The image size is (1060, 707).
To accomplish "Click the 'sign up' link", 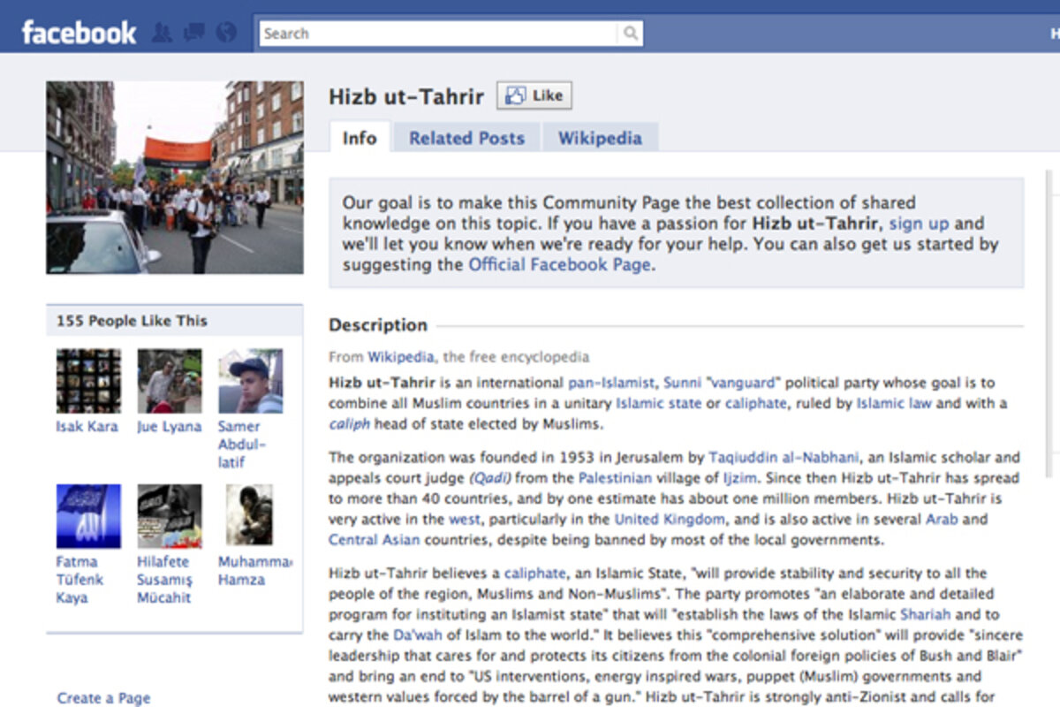I will click(x=920, y=224).
